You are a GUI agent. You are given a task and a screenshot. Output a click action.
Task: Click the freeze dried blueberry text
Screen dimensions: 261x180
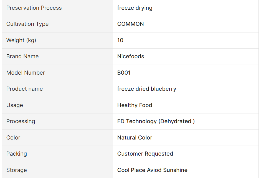(x=147, y=89)
